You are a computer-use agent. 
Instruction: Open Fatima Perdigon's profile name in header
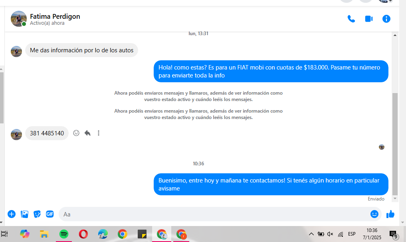click(x=55, y=16)
